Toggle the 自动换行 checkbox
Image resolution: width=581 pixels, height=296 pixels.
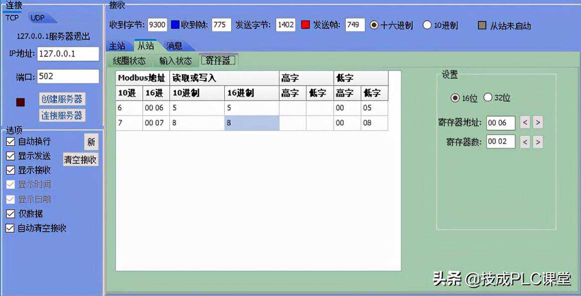point(10,142)
